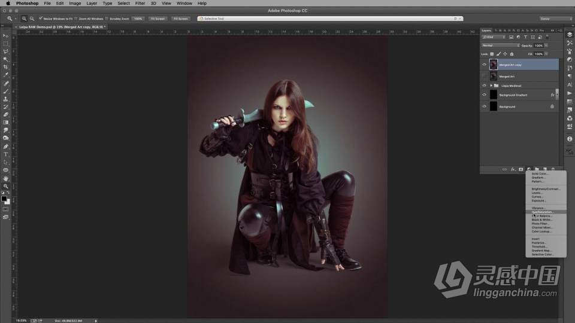Lock layer position
The width and height of the screenshot is (575, 323).
[x=505, y=54]
